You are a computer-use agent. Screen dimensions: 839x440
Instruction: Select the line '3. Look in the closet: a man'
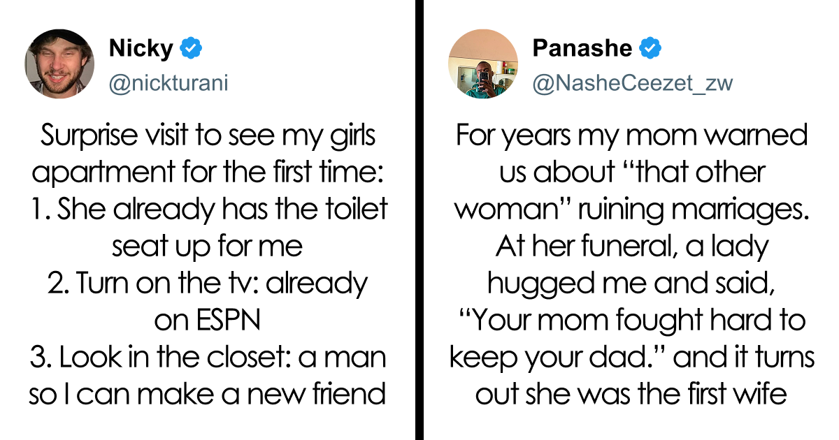pyautogui.click(x=208, y=358)
